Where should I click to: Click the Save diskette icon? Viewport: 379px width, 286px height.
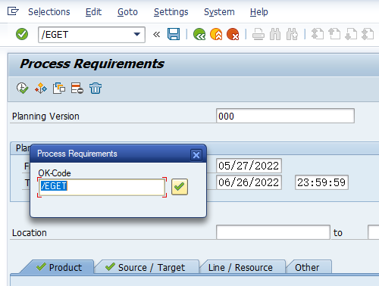174,34
